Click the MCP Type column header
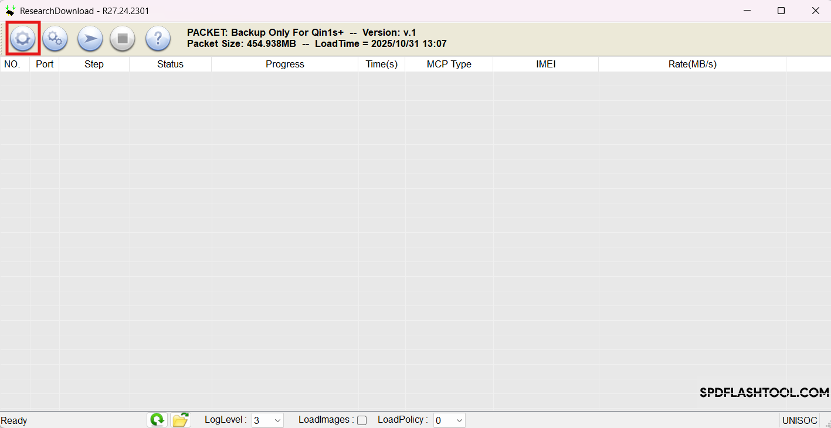This screenshot has height=428, width=831. coord(449,64)
